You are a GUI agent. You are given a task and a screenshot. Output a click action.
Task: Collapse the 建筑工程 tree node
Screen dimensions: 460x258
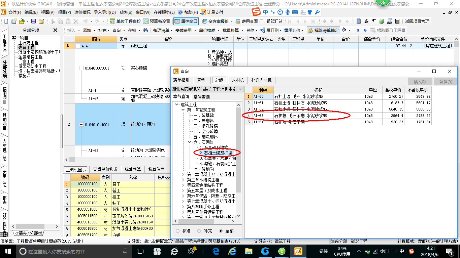177,105
